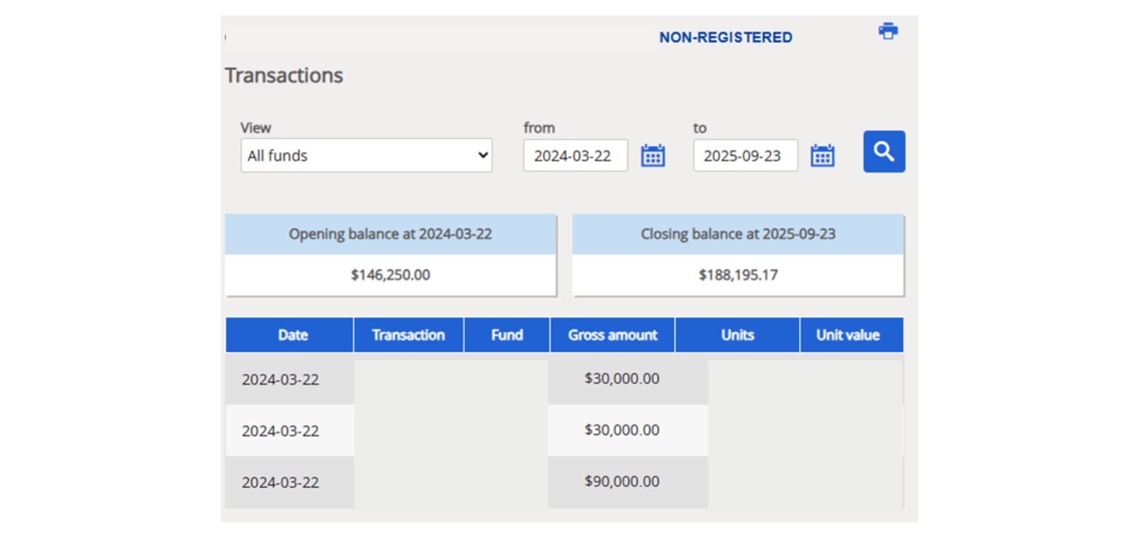Image resolution: width=1127 pixels, height=560 pixels.
Task: Click the Units column header
Action: [x=737, y=335]
